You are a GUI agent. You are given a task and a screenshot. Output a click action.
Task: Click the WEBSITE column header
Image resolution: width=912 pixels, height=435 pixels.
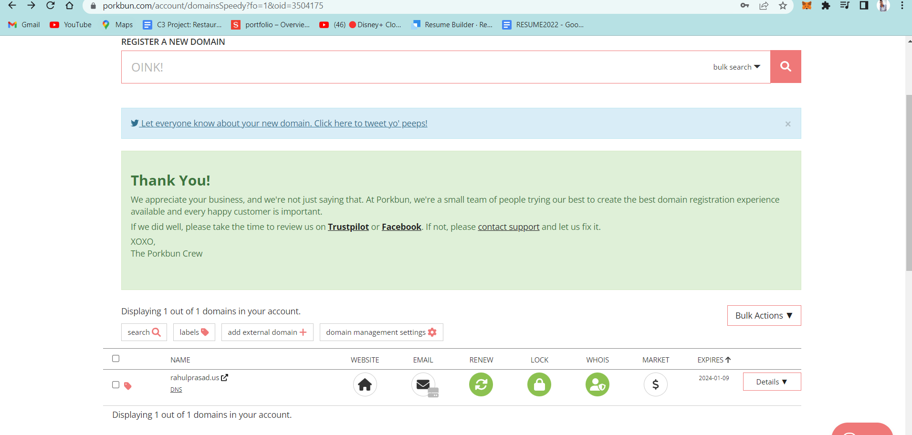click(x=365, y=360)
